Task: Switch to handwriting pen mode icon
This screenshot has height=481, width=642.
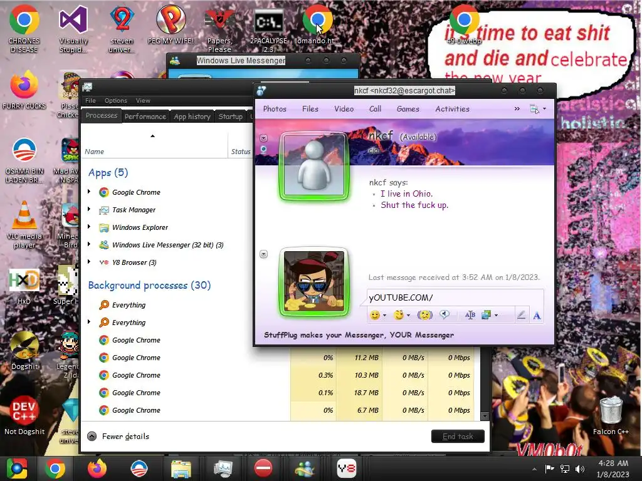Action: [x=521, y=315]
